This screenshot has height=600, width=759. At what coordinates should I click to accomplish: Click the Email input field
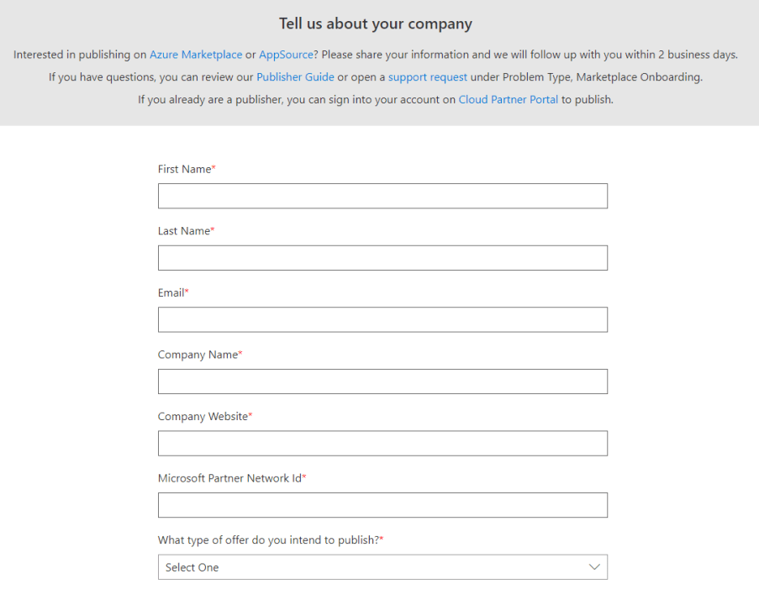382,319
